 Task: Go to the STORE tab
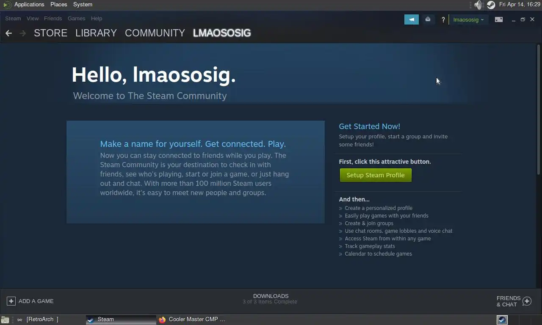click(50, 33)
